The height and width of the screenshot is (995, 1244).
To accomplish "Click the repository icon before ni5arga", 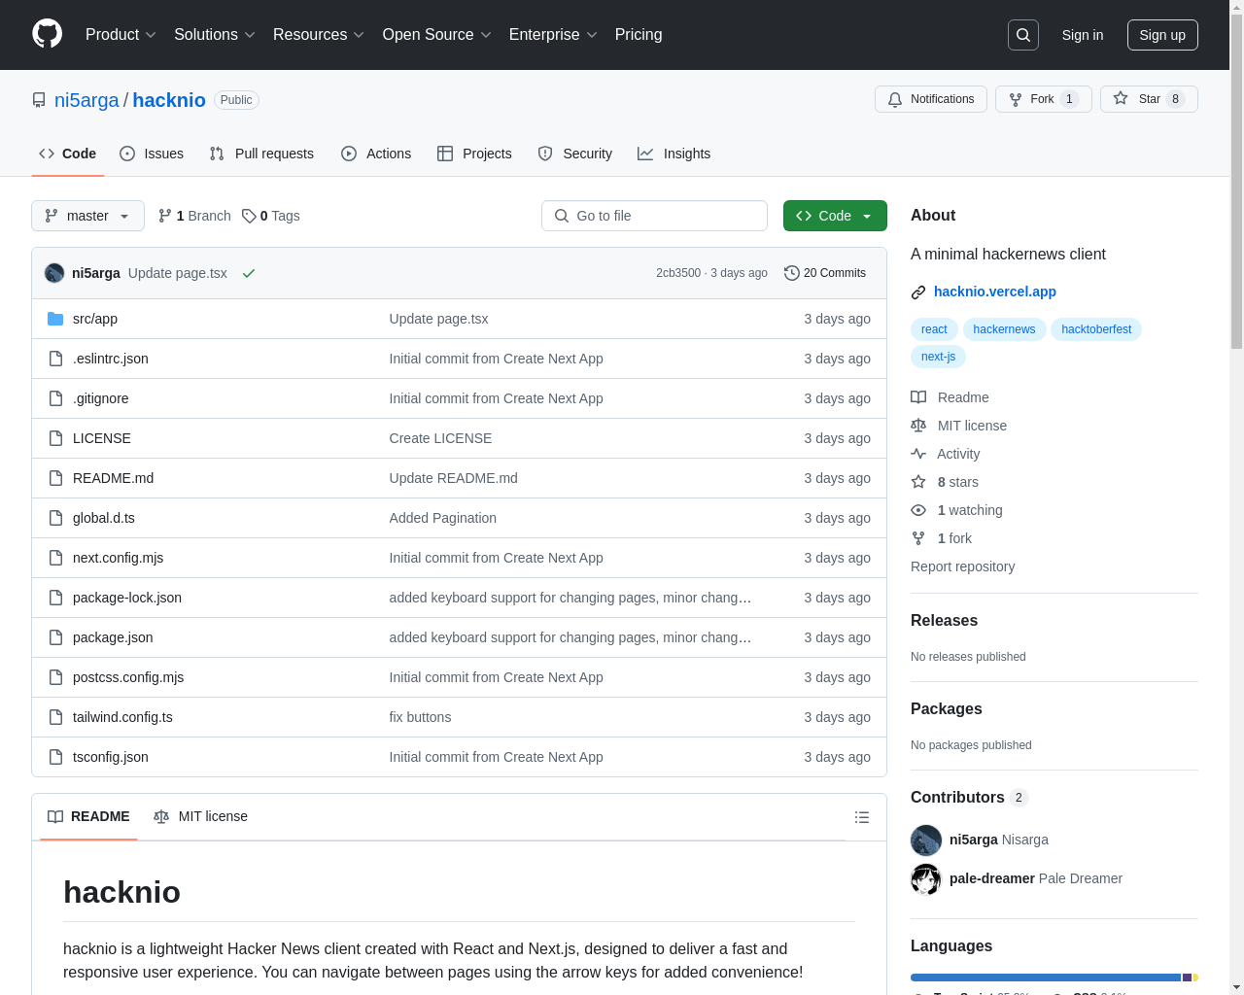I will (x=39, y=100).
